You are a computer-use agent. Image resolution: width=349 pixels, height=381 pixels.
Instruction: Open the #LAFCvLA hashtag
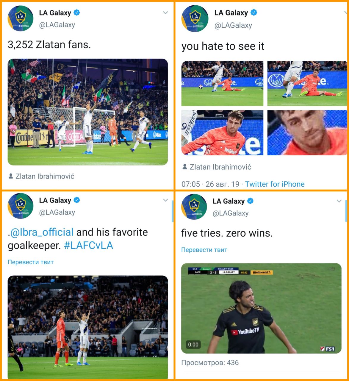(x=89, y=245)
